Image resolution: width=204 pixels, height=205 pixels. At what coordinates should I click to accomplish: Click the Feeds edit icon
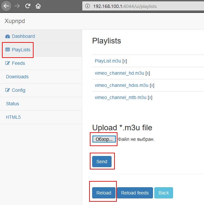(8, 63)
